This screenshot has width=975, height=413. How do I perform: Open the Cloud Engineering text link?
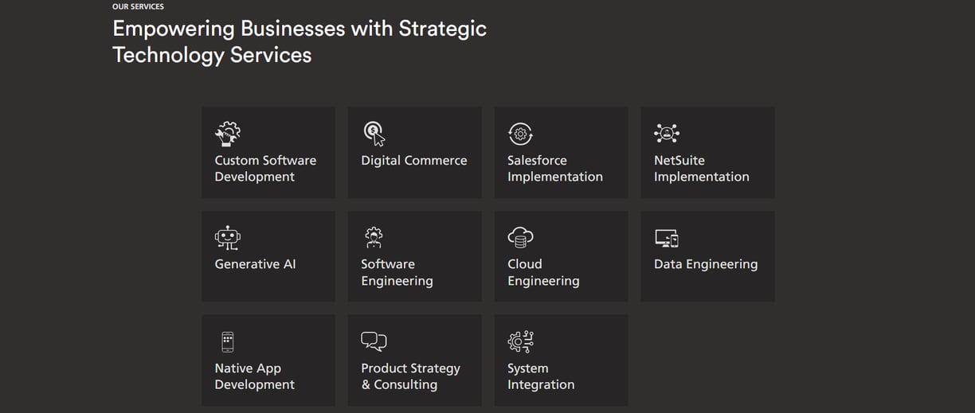click(543, 272)
